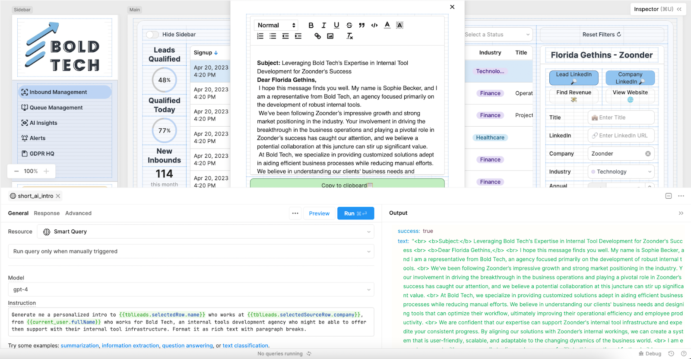Collapse the Output panel
Screen dimensions: 691x359
[x=681, y=213]
